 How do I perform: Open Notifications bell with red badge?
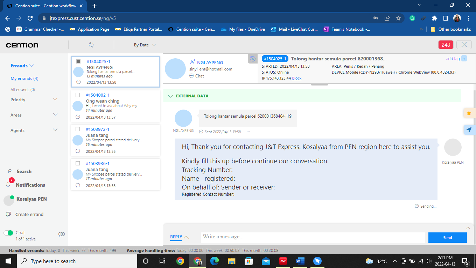8,185
